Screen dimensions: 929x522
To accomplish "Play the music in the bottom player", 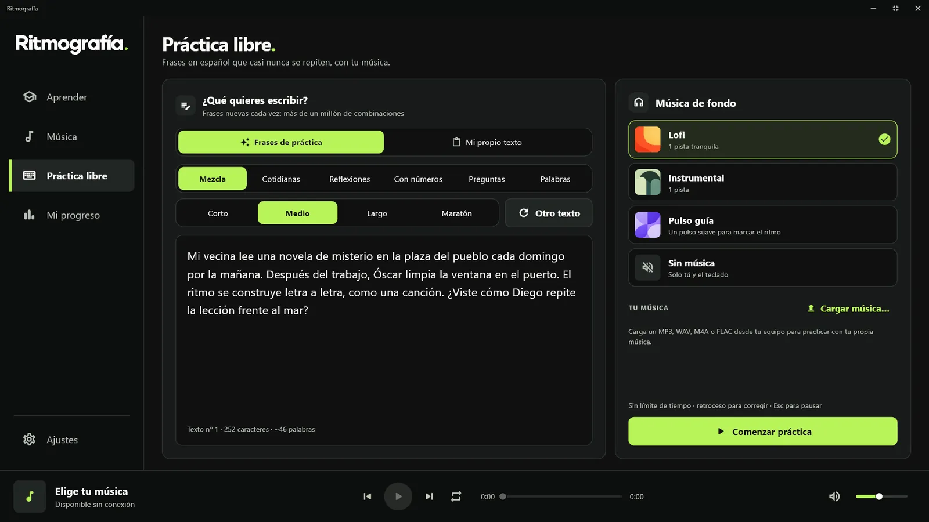I will coord(398,496).
